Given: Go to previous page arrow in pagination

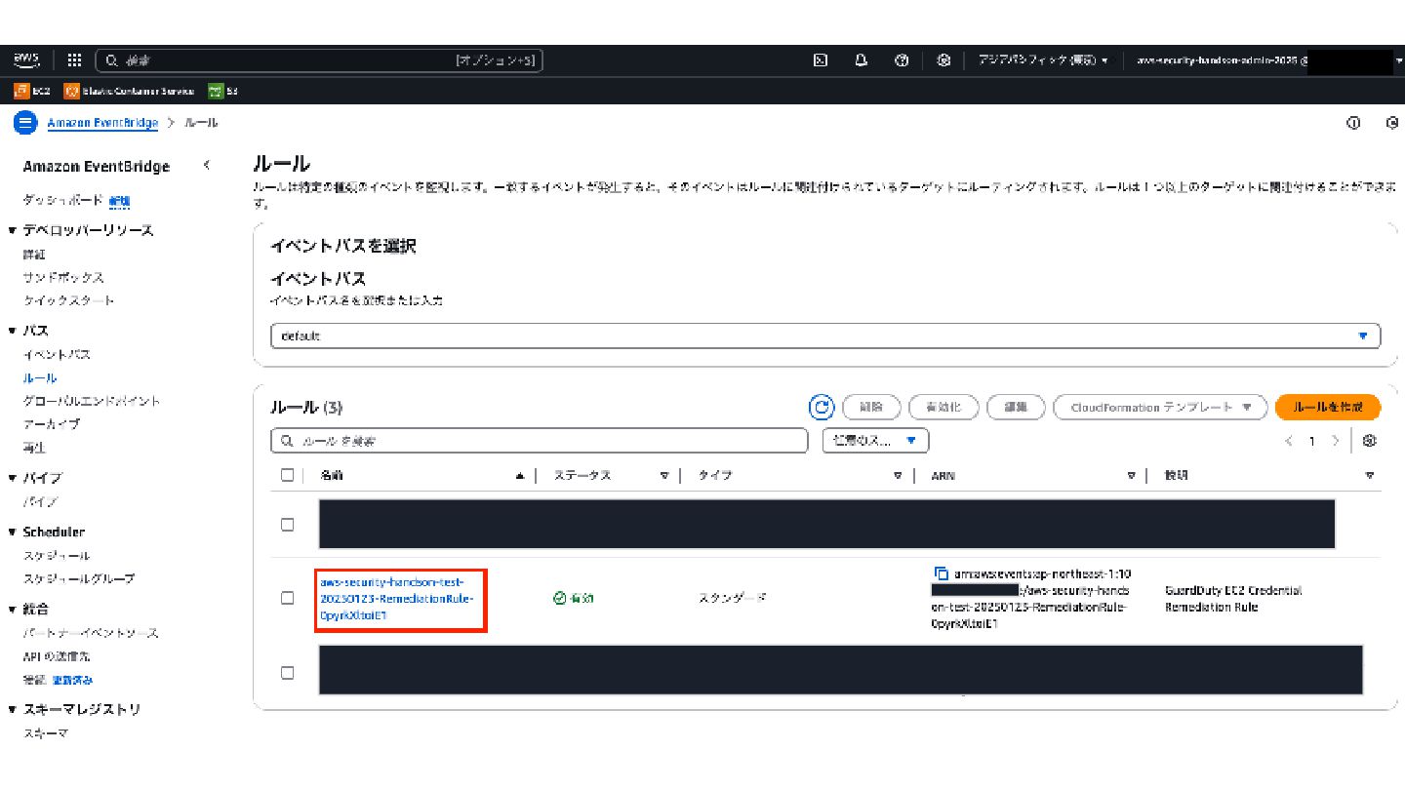Looking at the screenshot, I should click(x=1289, y=441).
